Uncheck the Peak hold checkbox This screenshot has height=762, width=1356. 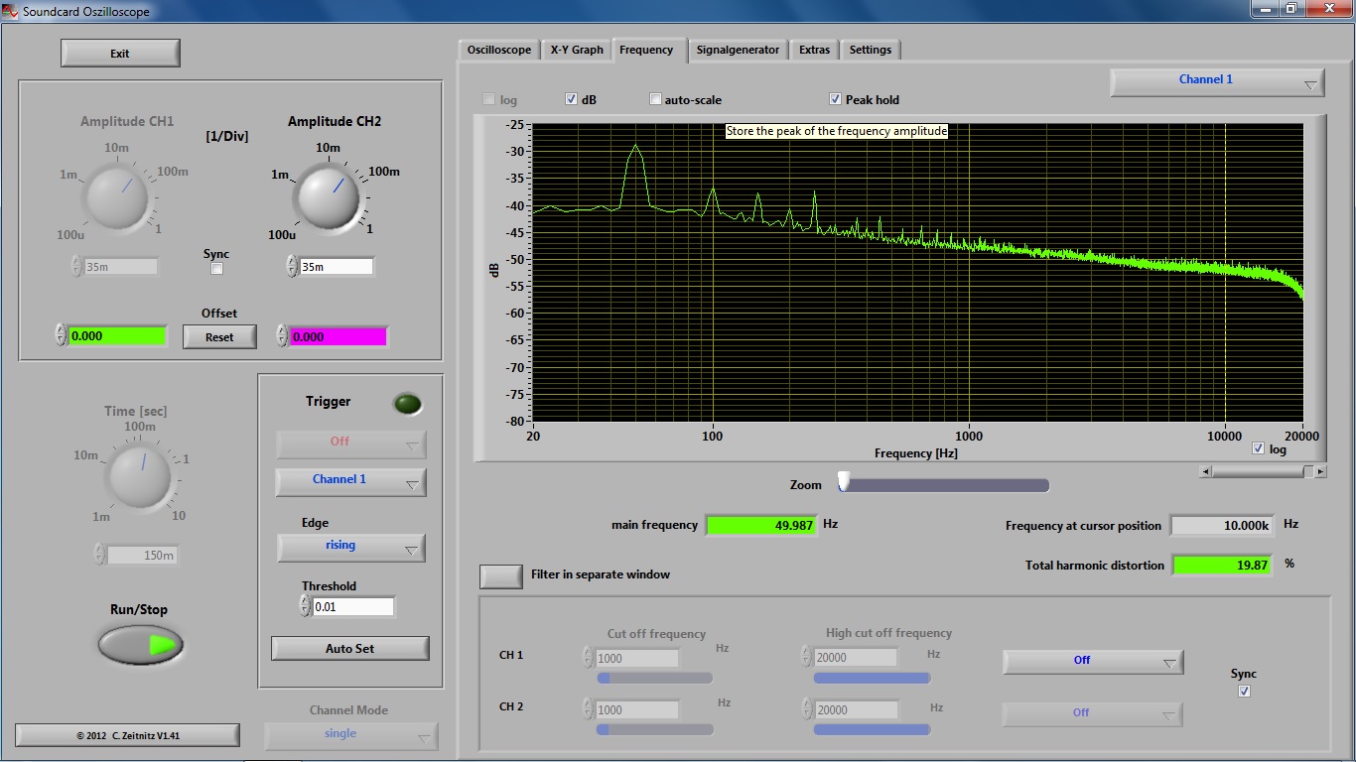836,99
